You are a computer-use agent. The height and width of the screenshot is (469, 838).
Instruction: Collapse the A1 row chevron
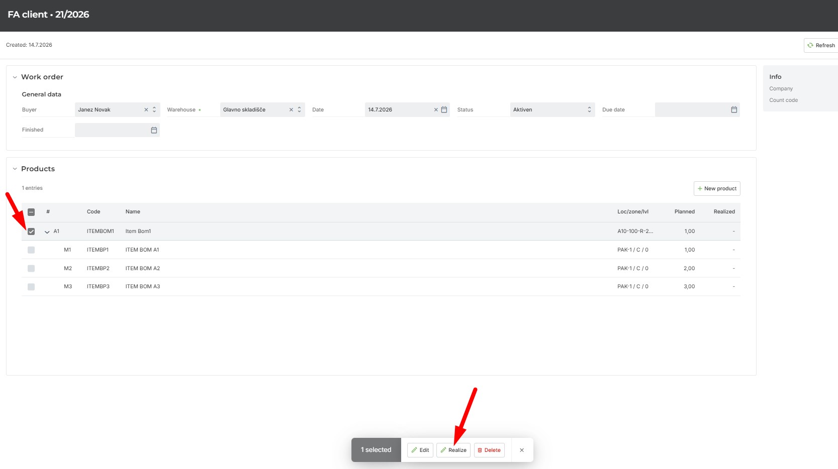point(47,232)
